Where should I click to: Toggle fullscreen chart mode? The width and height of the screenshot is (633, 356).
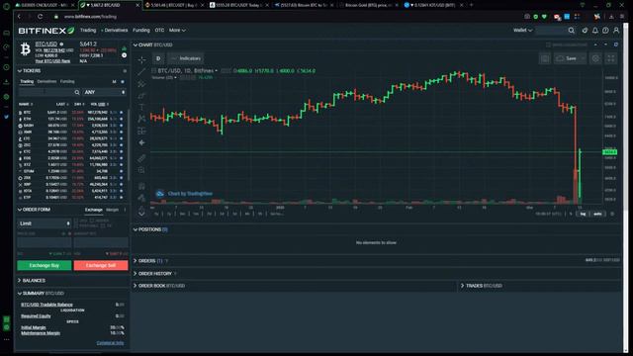pos(611,58)
